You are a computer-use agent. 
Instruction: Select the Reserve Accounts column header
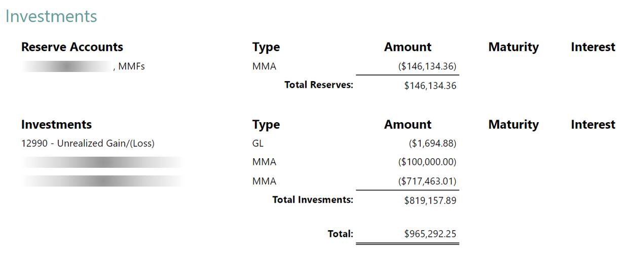(x=72, y=47)
